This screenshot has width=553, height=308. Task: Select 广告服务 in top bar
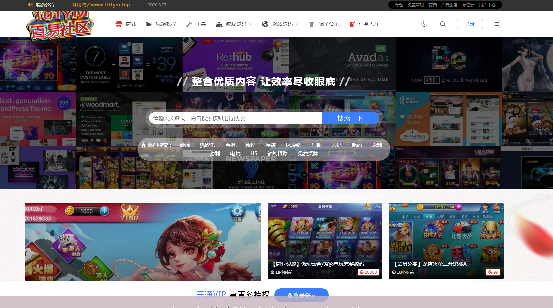click(449, 5)
